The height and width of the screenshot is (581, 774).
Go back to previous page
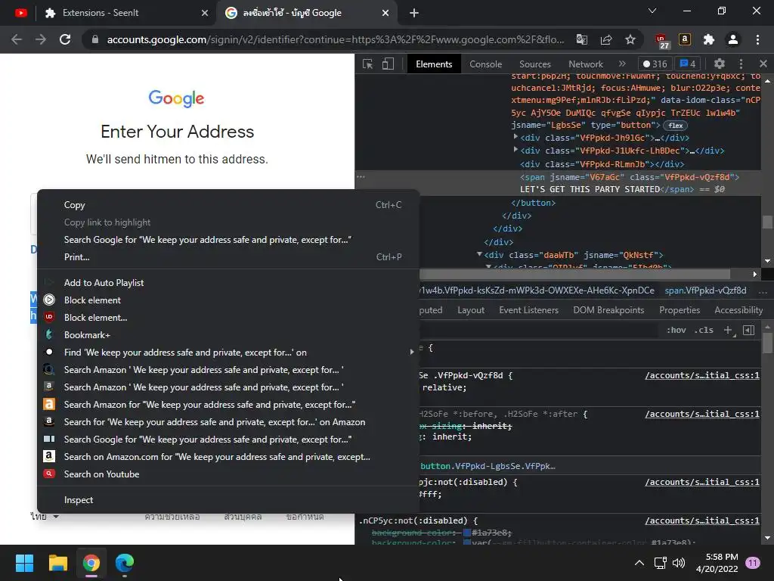(17, 39)
